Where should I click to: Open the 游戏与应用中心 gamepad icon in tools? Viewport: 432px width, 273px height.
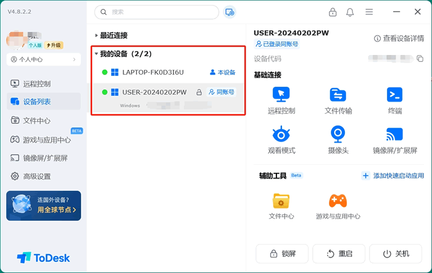pyautogui.click(x=338, y=201)
